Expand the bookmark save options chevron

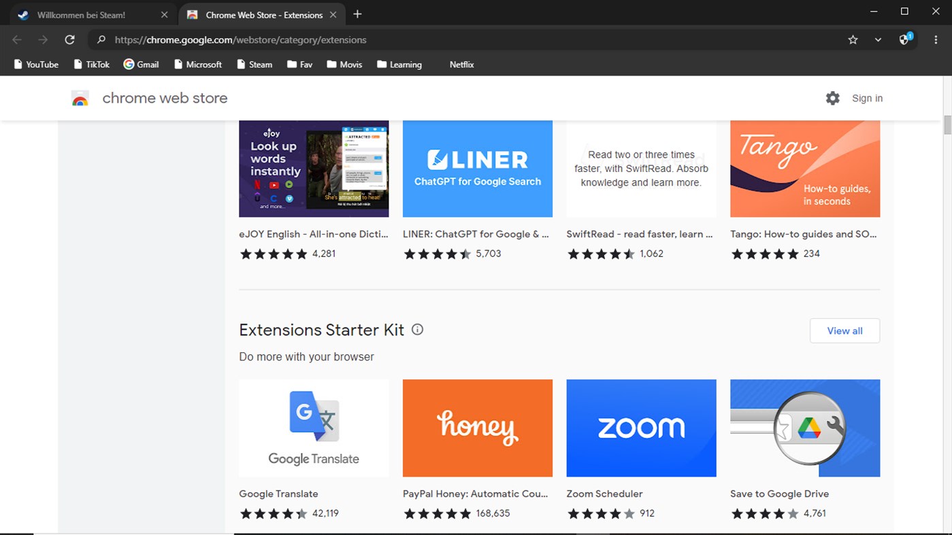pos(877,39)
